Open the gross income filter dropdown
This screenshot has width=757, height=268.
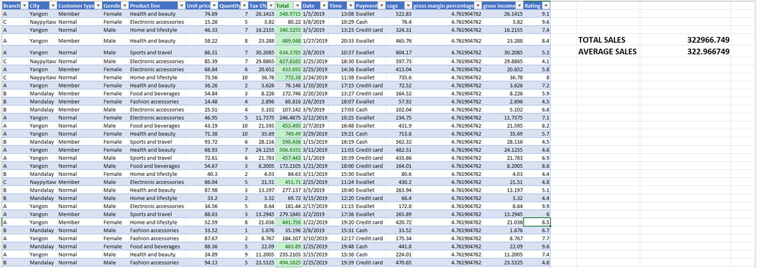(x=519, y=6)
